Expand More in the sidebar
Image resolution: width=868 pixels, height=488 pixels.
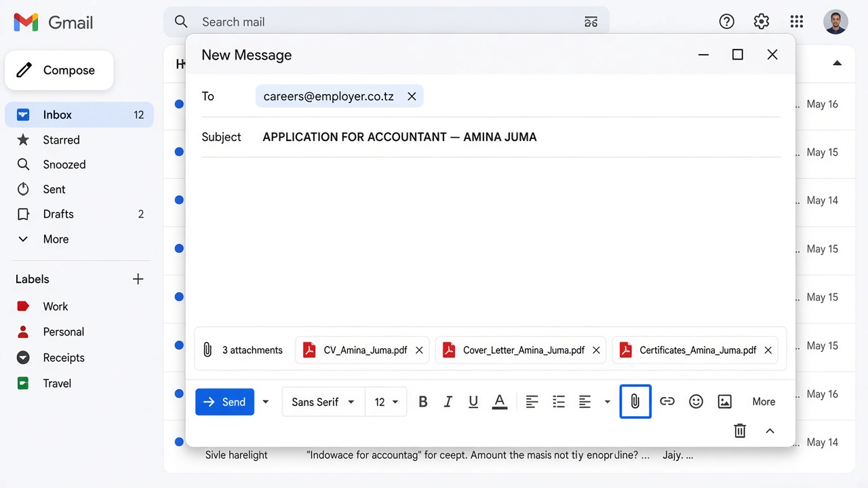tap(79, 239)
